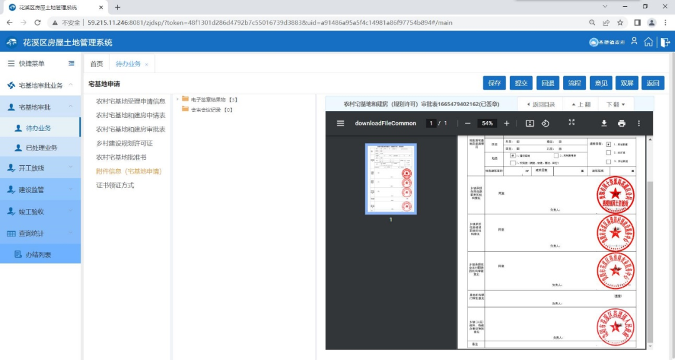Download the PDF file
675x360 pixels.
pyautogui.click(x=604, y=124)
